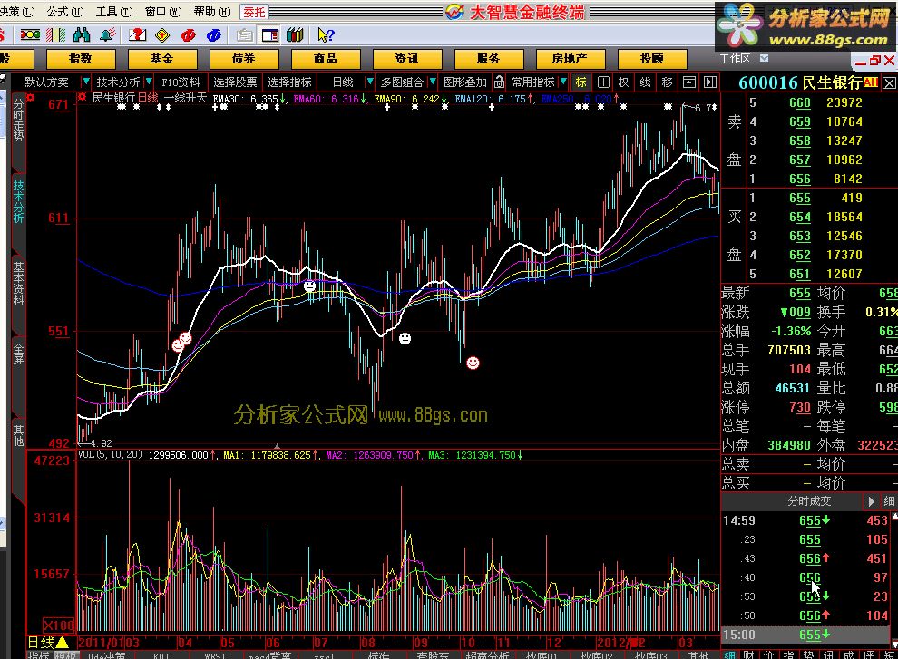Expand the 工作区 dropdown
The image size is (898, 659).
pos(764,58)
